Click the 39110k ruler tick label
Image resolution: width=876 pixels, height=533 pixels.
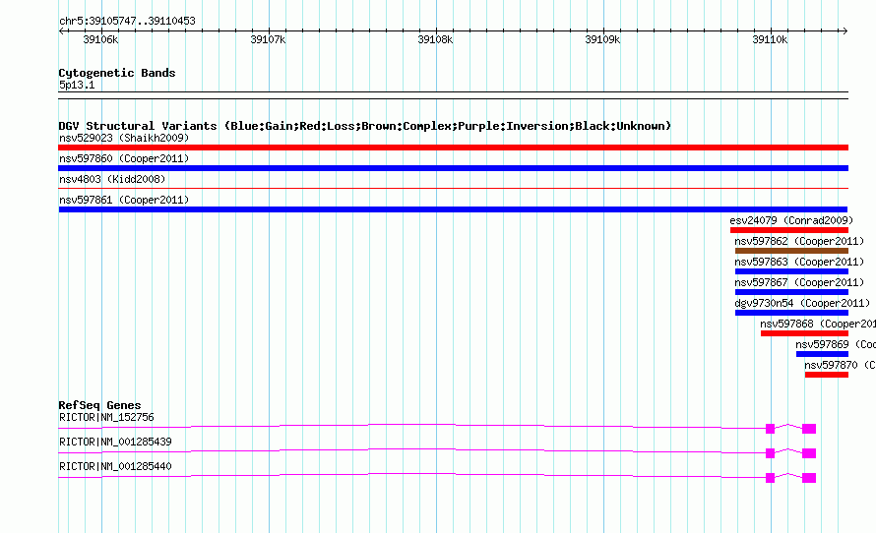pyautogui.click(x=770, y=39)
